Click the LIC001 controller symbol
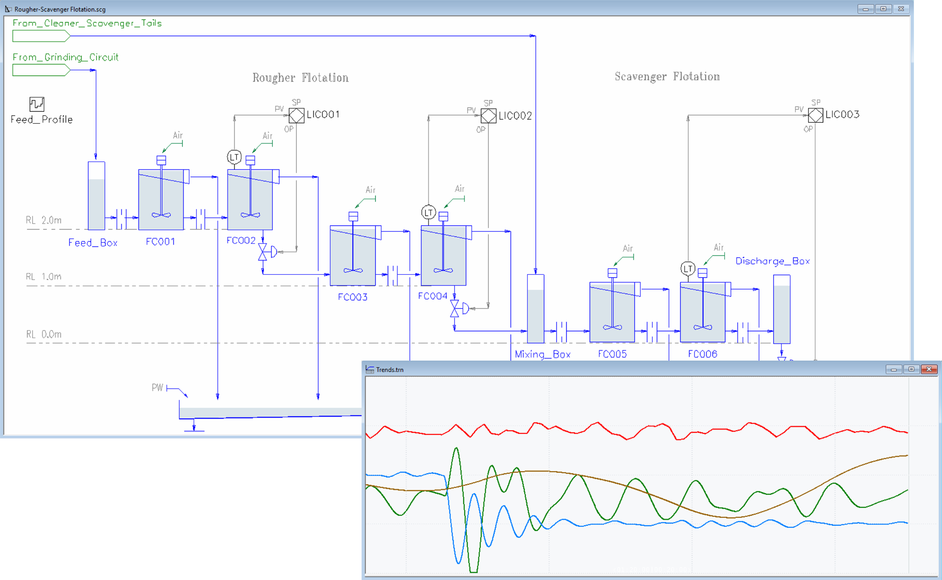Image resolution: width=942 pixels, height=580 pixels. (297, 115)
